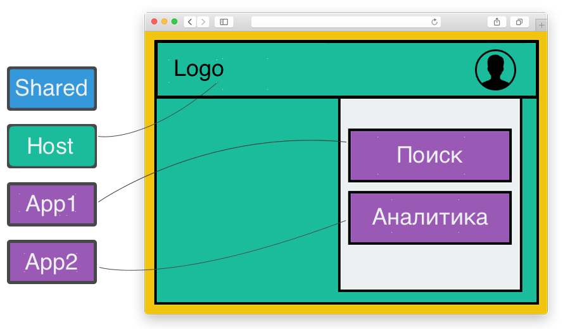Select the purple App2 box
The height and width of the screenshot is (329, 570).
coord(52,262)
